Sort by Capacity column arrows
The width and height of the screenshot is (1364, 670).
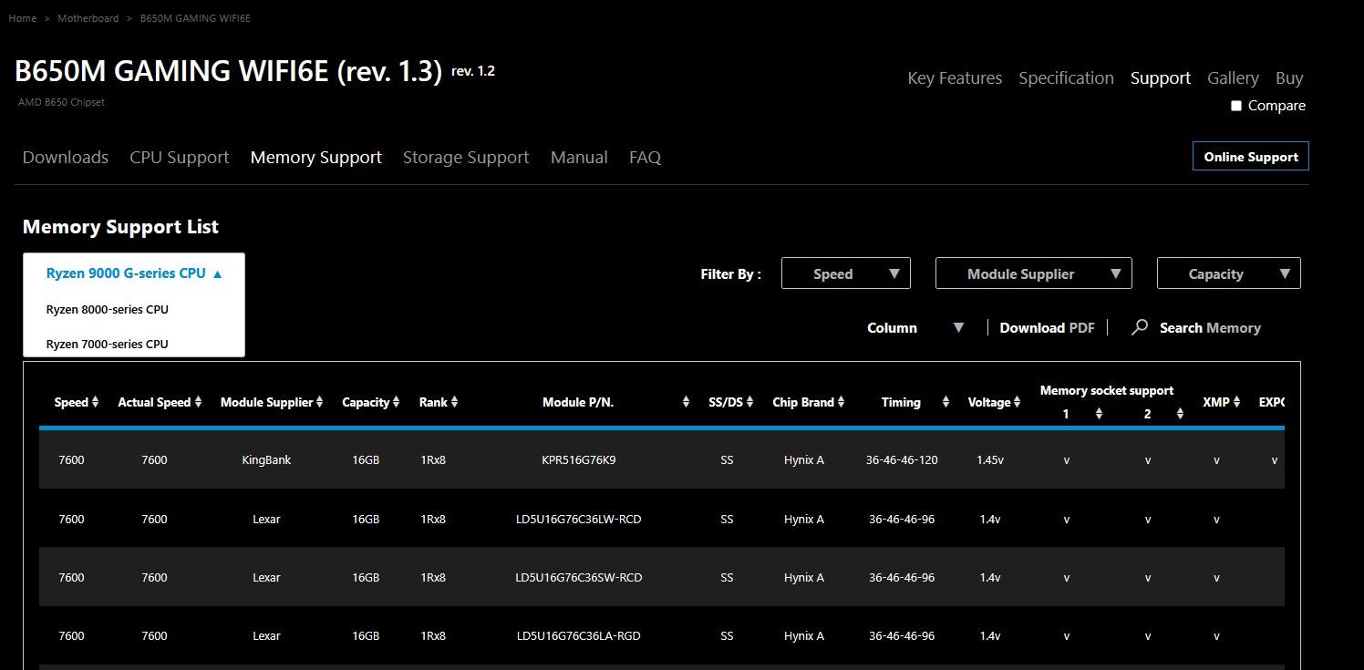(396, 402)
